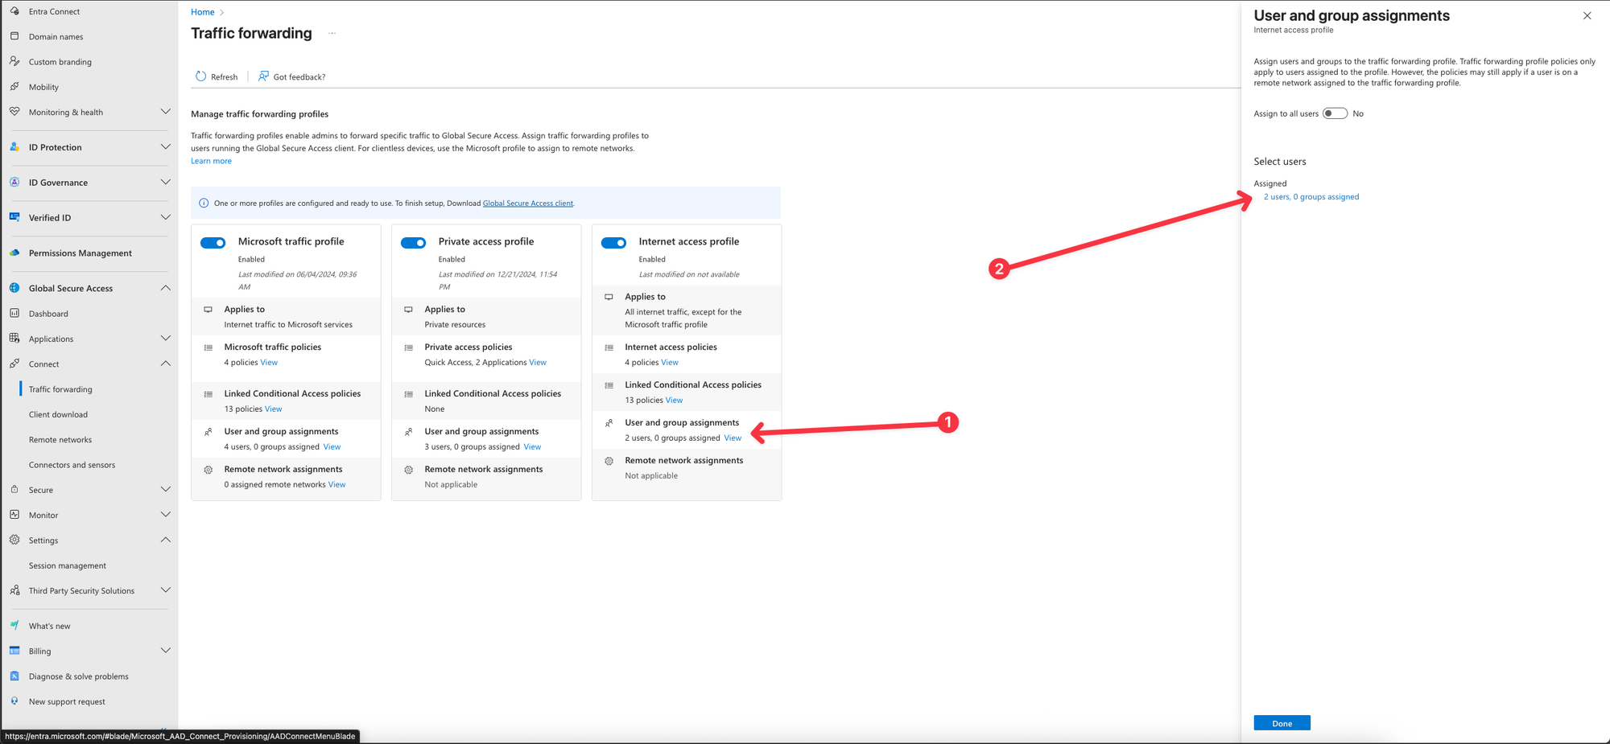
Task: Select Client download menu item
Action: [58, 414]
